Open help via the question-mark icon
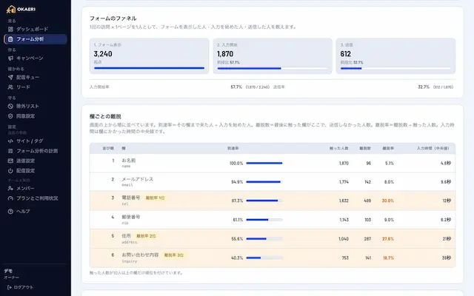 tap(10, 212)
